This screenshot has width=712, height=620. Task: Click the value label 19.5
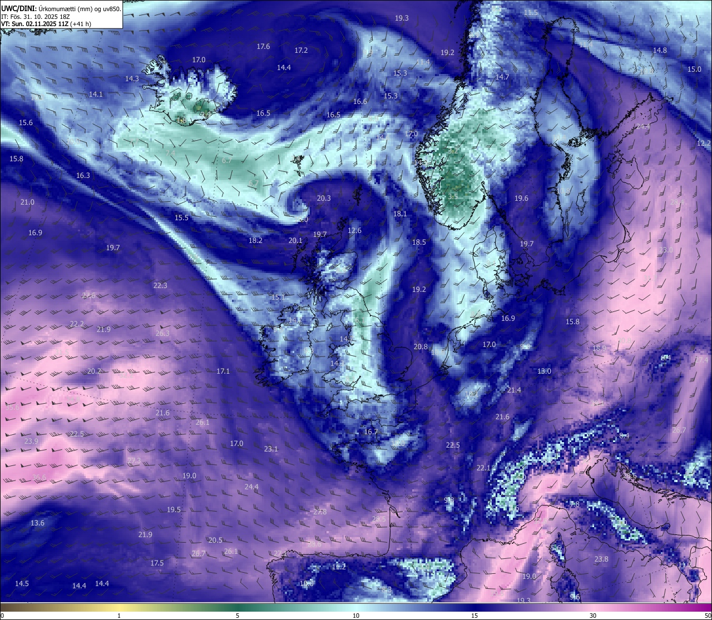point(174,509)
